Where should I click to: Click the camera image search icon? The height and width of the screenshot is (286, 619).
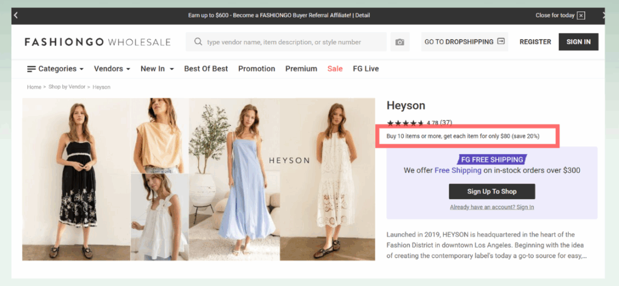click(x=400, y=42)
